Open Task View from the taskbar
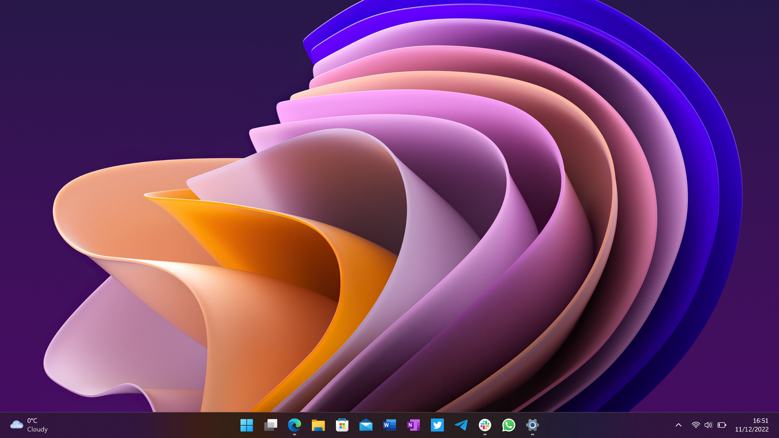Screen dimensions: 779x438 [x=271, y=425]
